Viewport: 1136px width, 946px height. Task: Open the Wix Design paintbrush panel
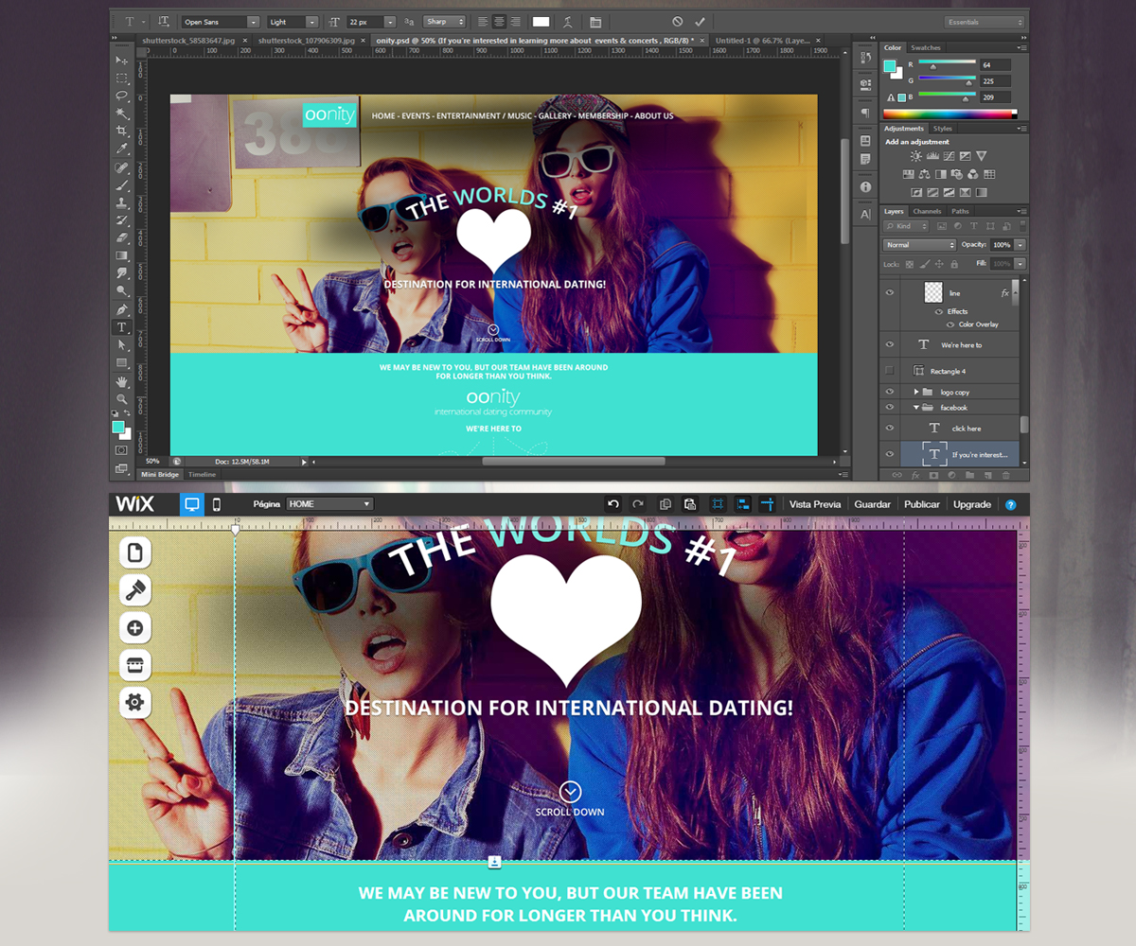click(135, 590)
